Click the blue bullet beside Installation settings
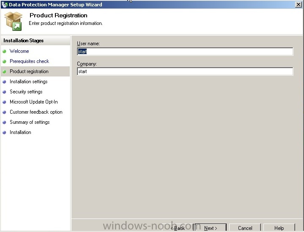Image resolution: width=304 pixels, height=232 pixels. [4, 82]
